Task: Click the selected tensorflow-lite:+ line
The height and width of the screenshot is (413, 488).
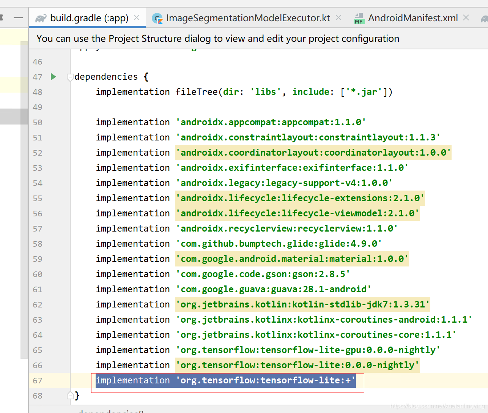Action: 226,380
